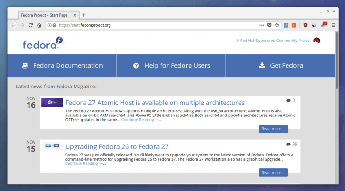Open the Firefox hamburger menu
The height and width of the screenshot is (191, 345).
333,25
